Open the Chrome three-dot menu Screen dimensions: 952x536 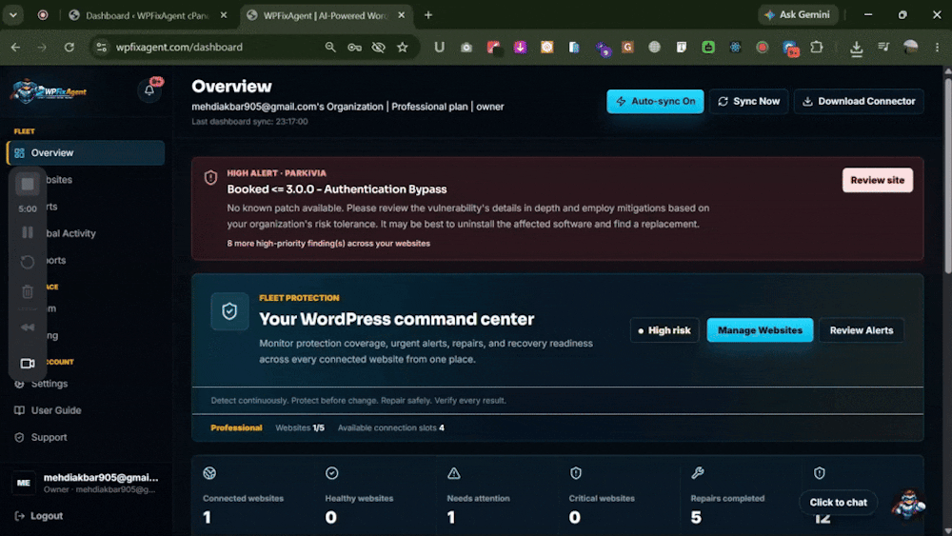(937, 48)
